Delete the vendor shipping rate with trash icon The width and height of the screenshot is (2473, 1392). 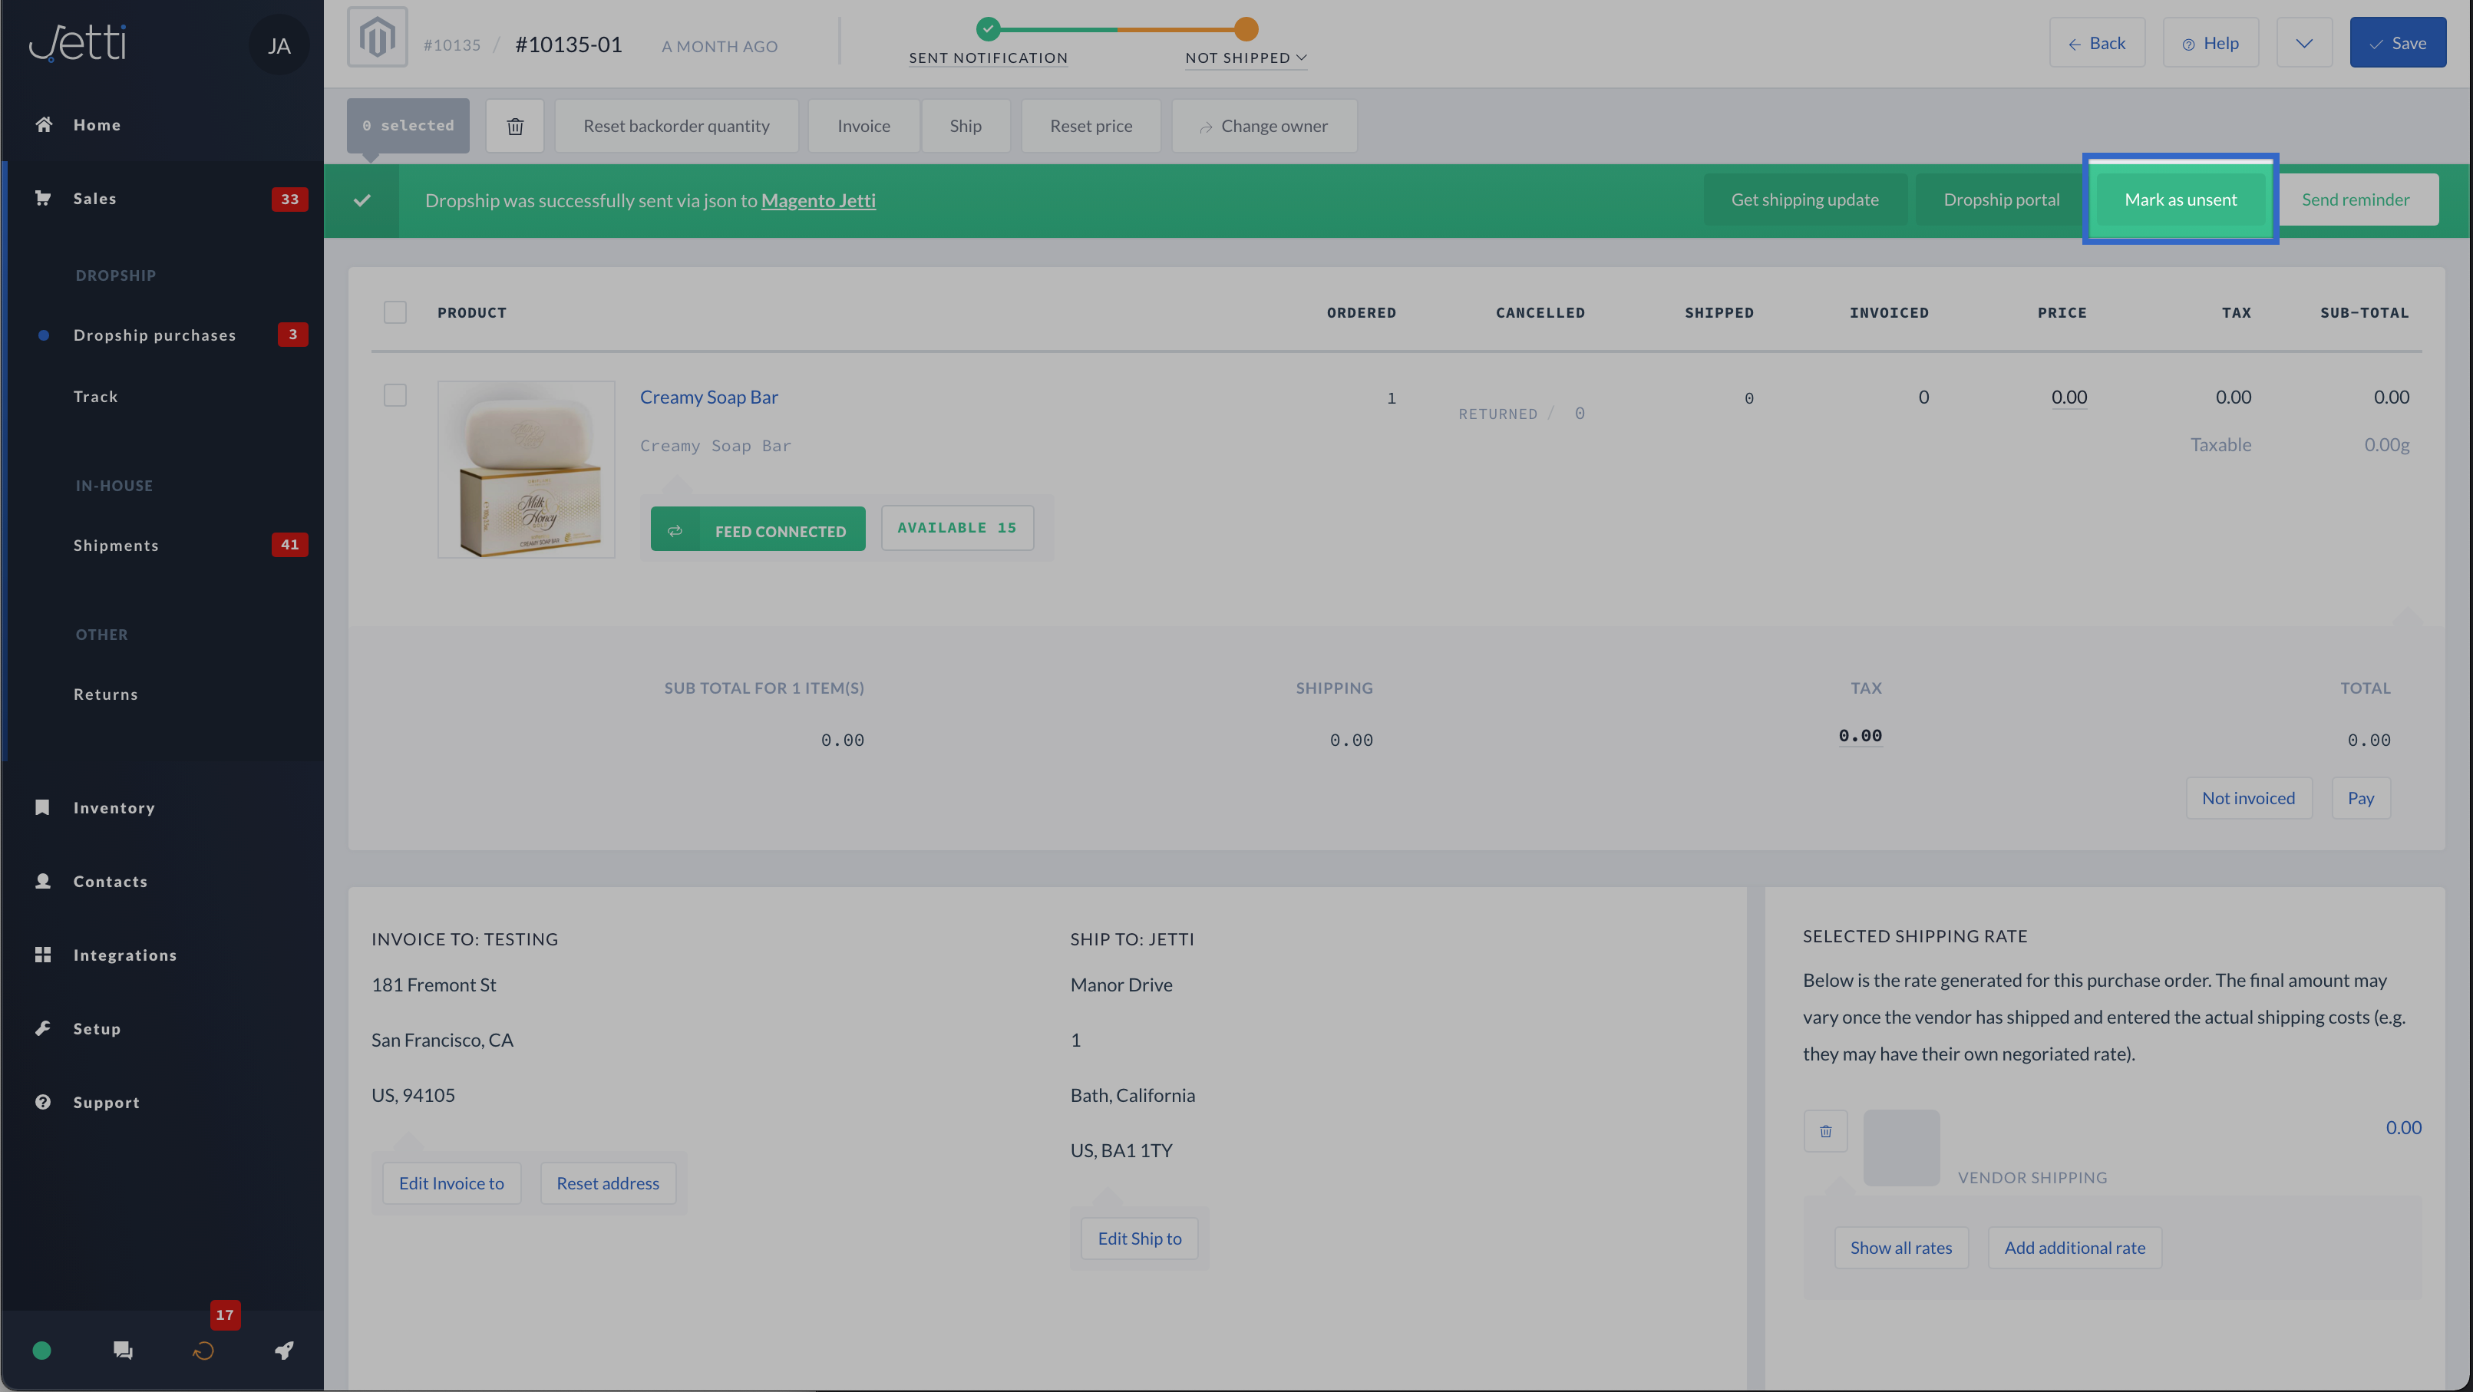[x=1825, y=1131]
